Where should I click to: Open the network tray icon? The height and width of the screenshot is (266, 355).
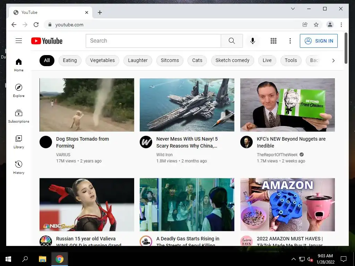pyautogui.click(x=302, y=259)
